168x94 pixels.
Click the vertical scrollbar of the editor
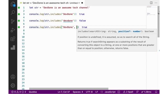159,22
